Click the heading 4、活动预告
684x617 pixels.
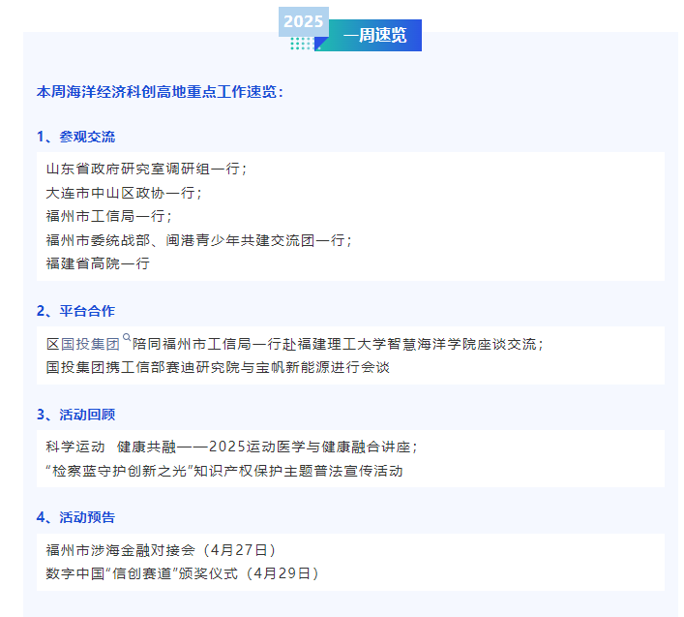tap(75, 517)
